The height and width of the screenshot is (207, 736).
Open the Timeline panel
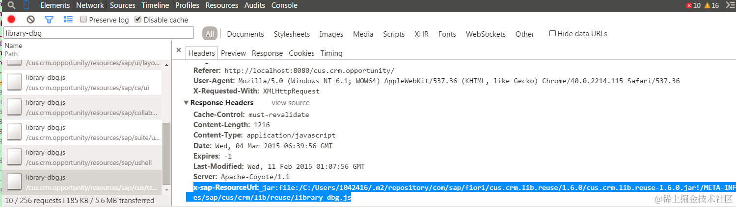tap(155, 5)
